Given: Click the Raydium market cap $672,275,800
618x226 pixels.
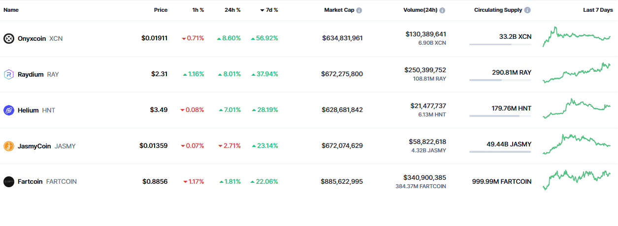Looking at the screenshot, I should 343,74.
